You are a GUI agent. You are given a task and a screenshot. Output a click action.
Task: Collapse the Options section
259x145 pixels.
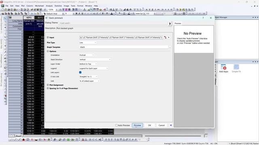click(x=48, y=51)
